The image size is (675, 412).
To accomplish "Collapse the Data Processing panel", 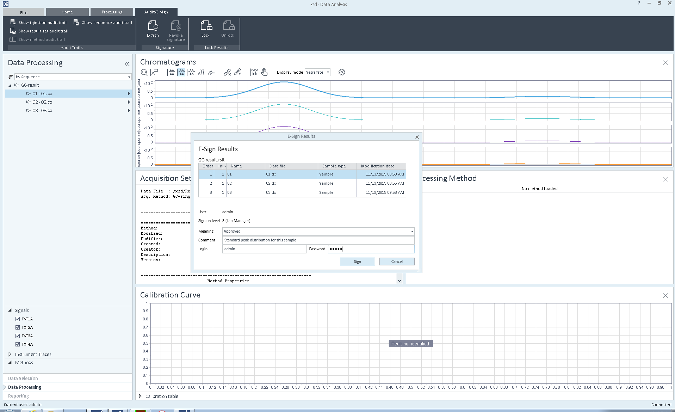I will (127, 64).
